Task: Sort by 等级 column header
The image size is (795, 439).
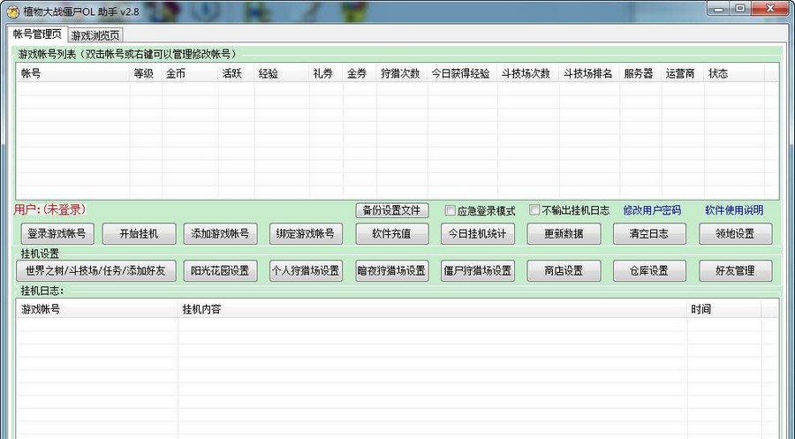Action: click(146, 73)
